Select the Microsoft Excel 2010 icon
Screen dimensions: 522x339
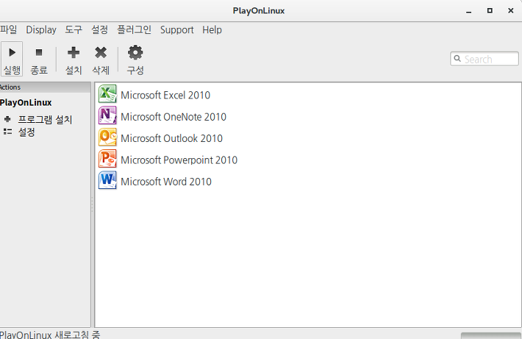107,94
